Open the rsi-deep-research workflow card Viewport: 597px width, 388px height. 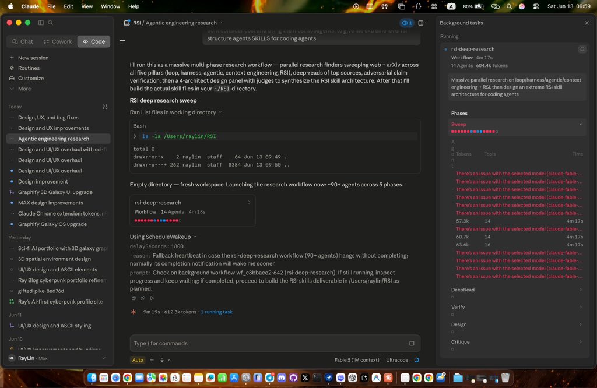click(x=192, y=210)
